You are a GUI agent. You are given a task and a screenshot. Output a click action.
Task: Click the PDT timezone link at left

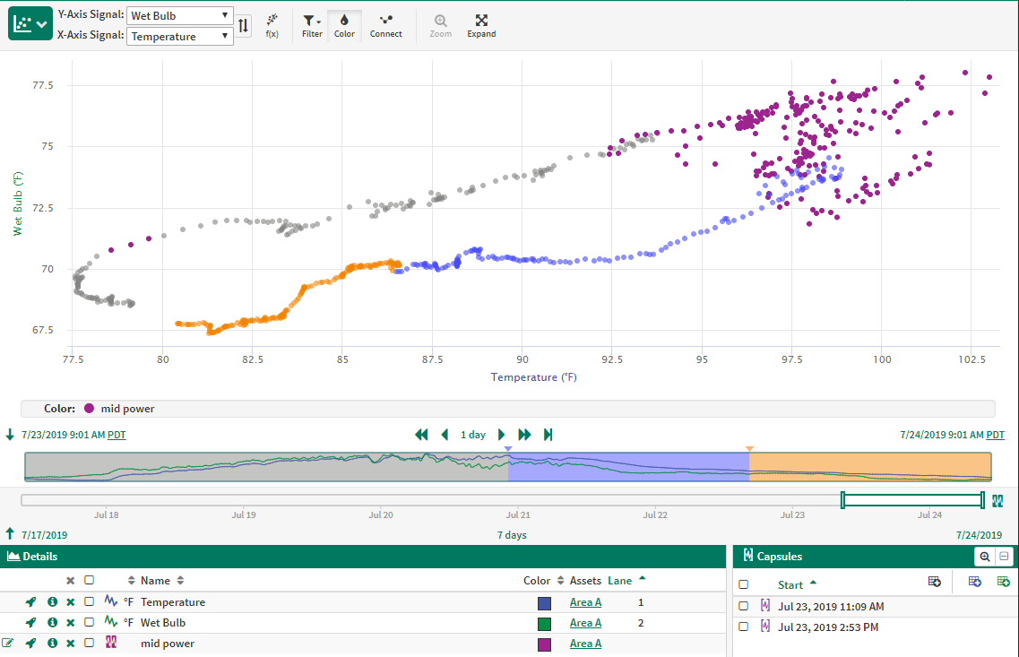point(117,435)
